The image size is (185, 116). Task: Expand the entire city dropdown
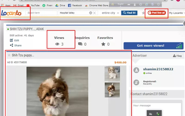pyautogui.click(x=110, y=13)
